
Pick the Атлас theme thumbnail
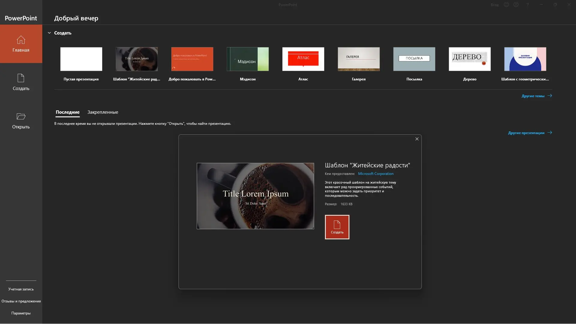[x=303, y=59]
